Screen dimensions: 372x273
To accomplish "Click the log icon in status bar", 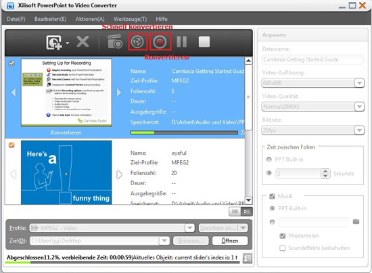I will [x=248, y=258].
